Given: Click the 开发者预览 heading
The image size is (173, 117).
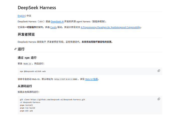Looking at the screenshot, I should click(26, 34).
